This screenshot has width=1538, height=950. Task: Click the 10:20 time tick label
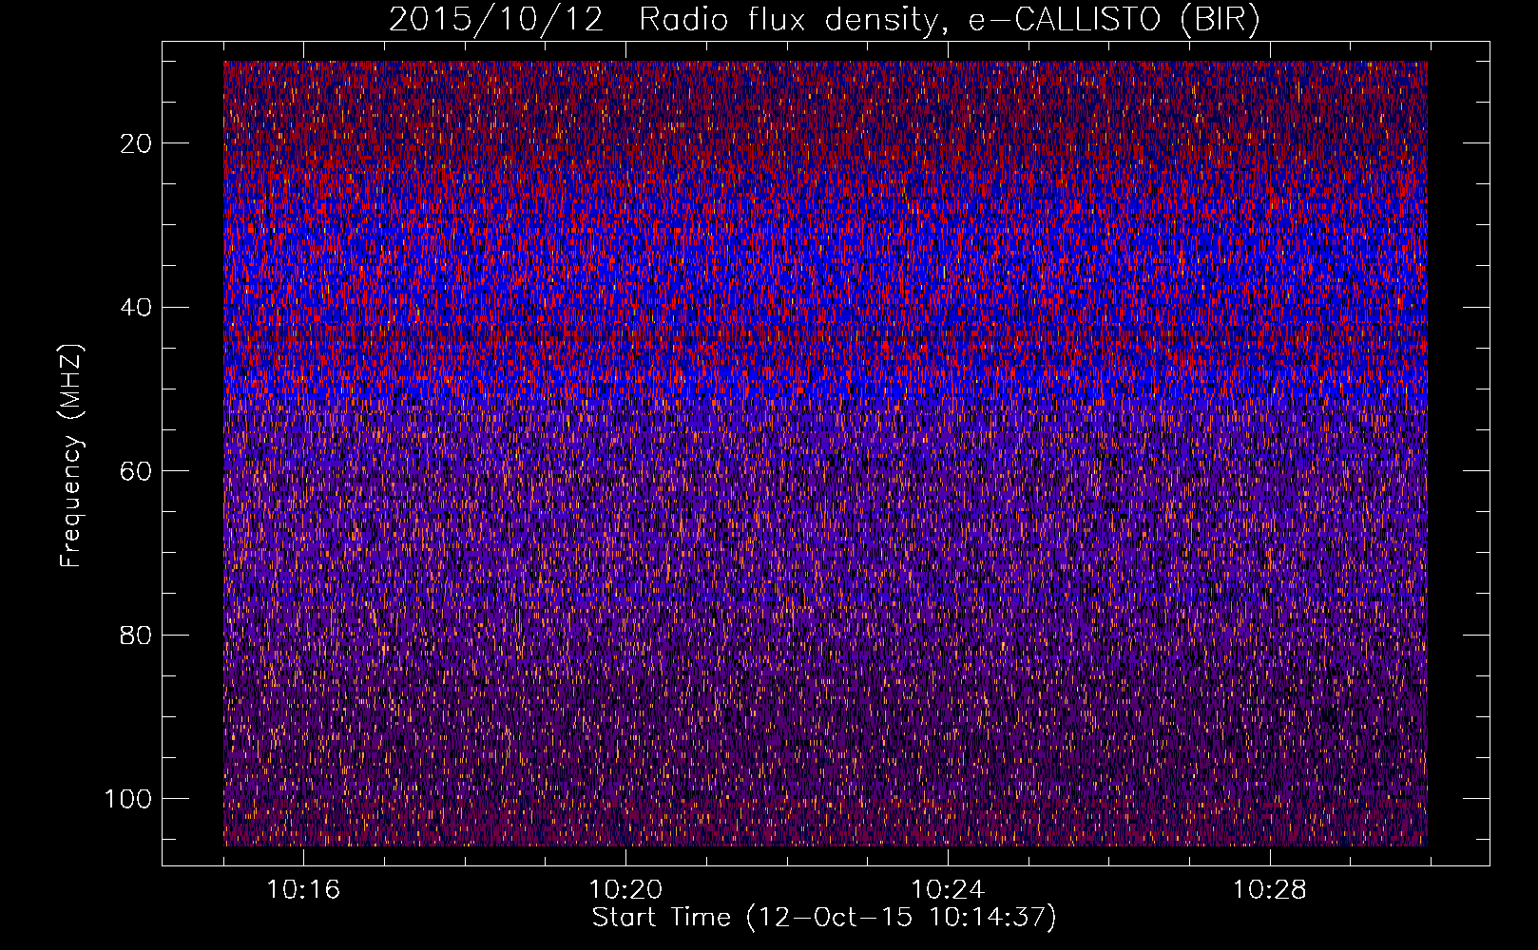point(625,890)
